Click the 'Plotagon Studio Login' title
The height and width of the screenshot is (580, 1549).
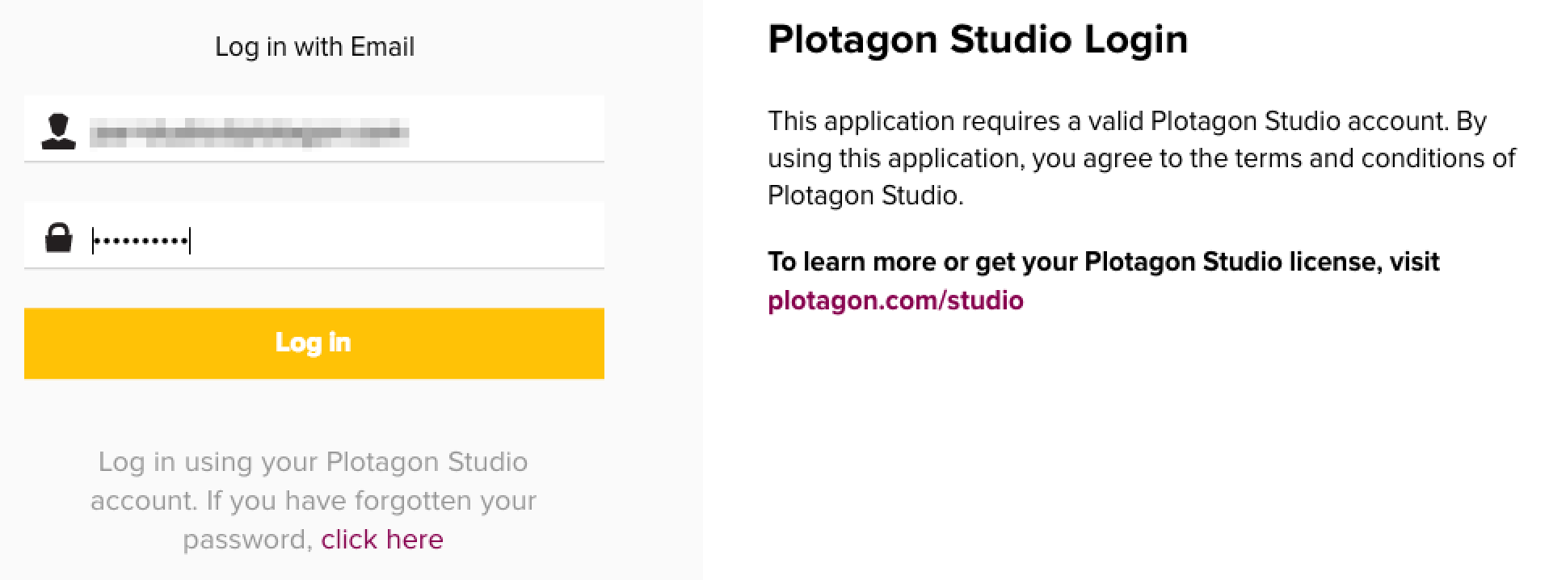[x=978, y=39]
